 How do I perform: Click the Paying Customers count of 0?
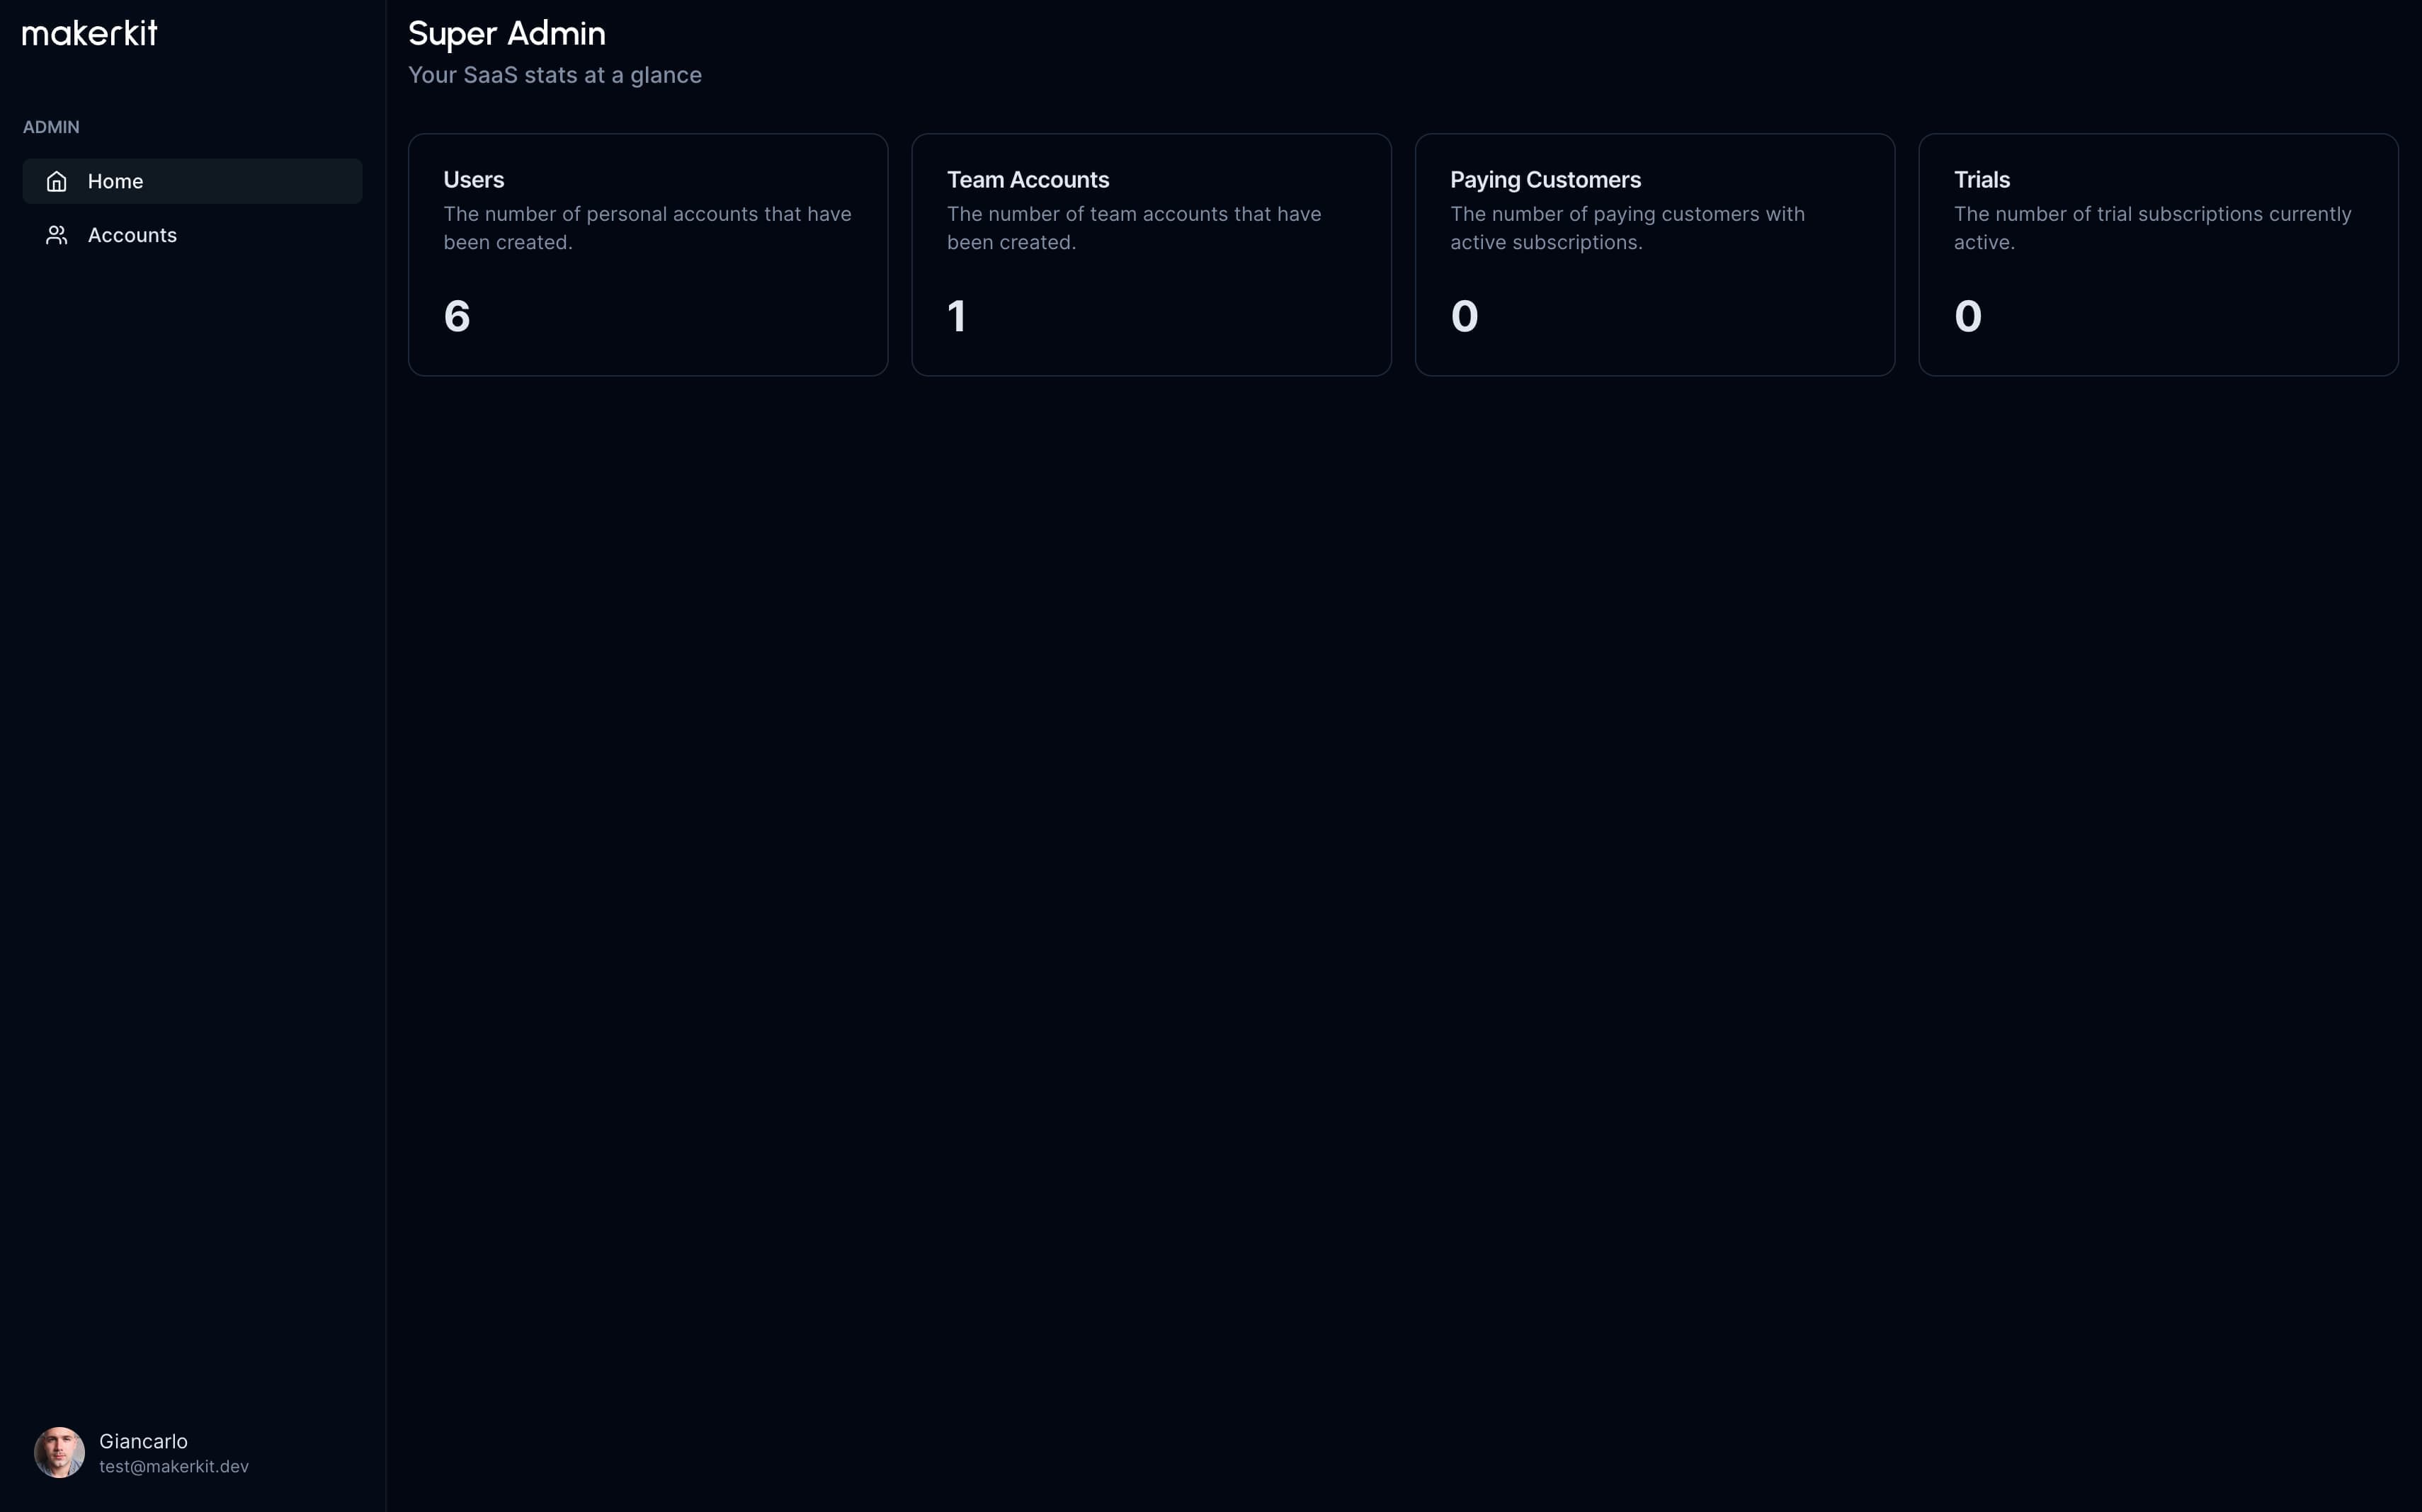coord(1464,316)
